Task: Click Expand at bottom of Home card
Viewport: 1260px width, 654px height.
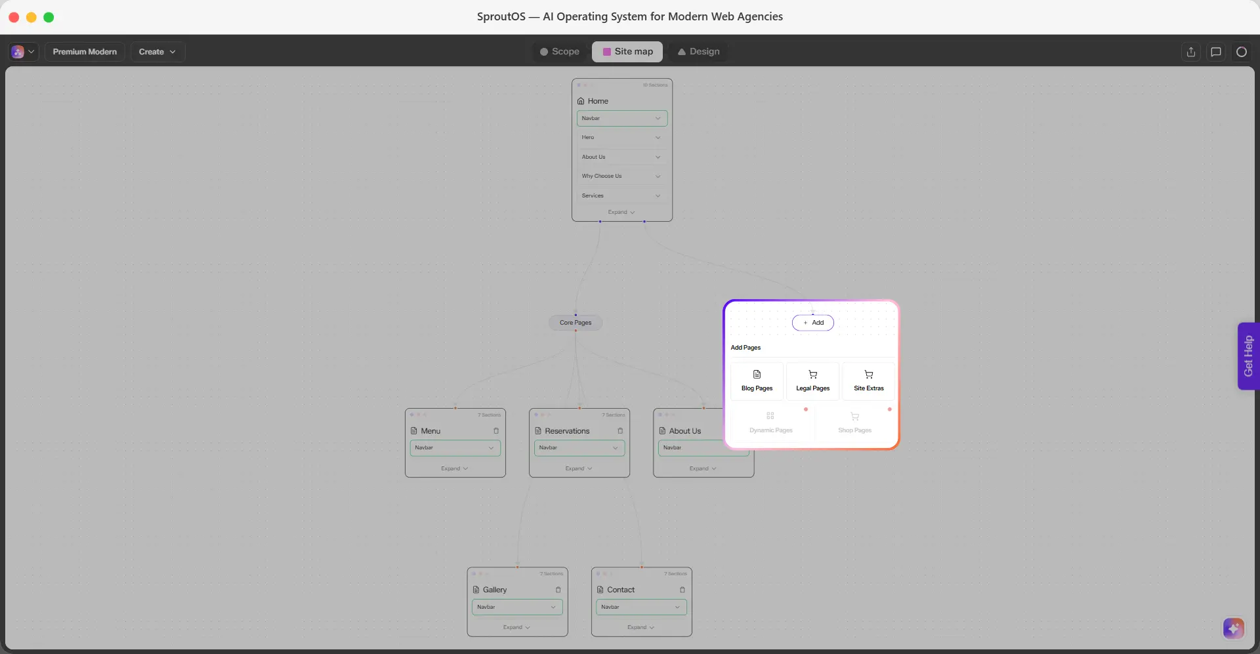Action: pos(621,212)
